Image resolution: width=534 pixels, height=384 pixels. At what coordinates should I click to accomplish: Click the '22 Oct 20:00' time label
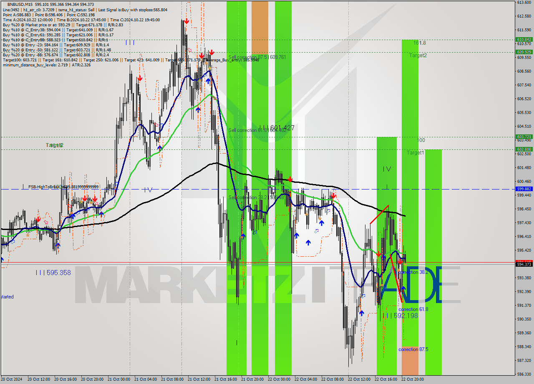pyautogui.click(x=413, y=379)
